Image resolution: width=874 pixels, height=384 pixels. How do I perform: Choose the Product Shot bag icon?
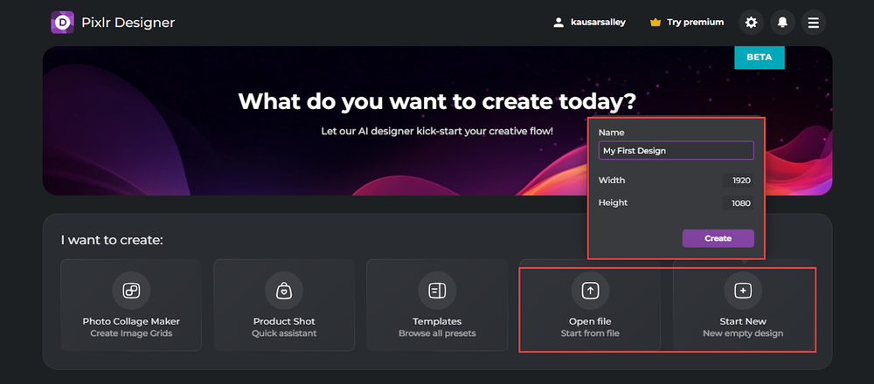tap(284, 290)
